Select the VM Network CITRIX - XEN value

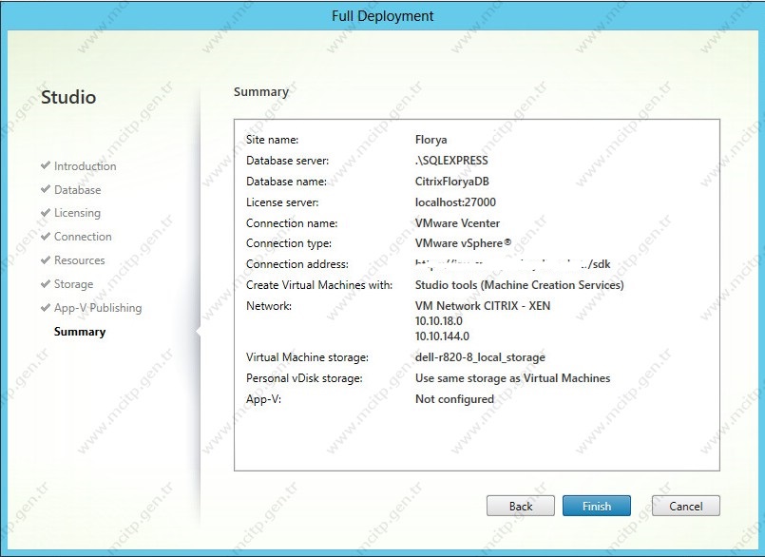click(x=483, y=306)
